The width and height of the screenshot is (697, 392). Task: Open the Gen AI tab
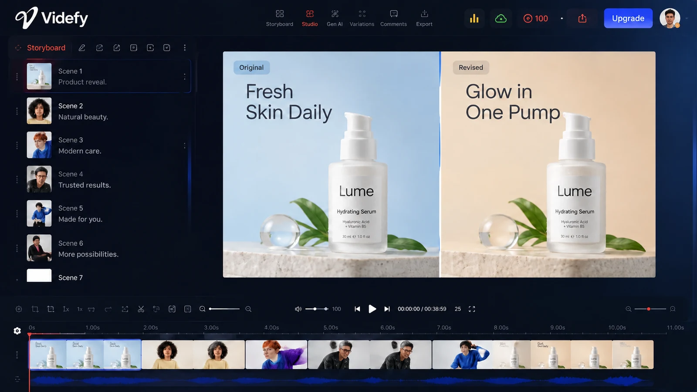click(x=335, y=18)
